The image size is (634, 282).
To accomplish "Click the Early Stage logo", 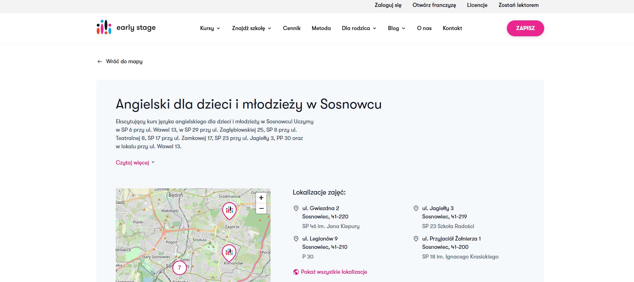I will click(126, 27).
